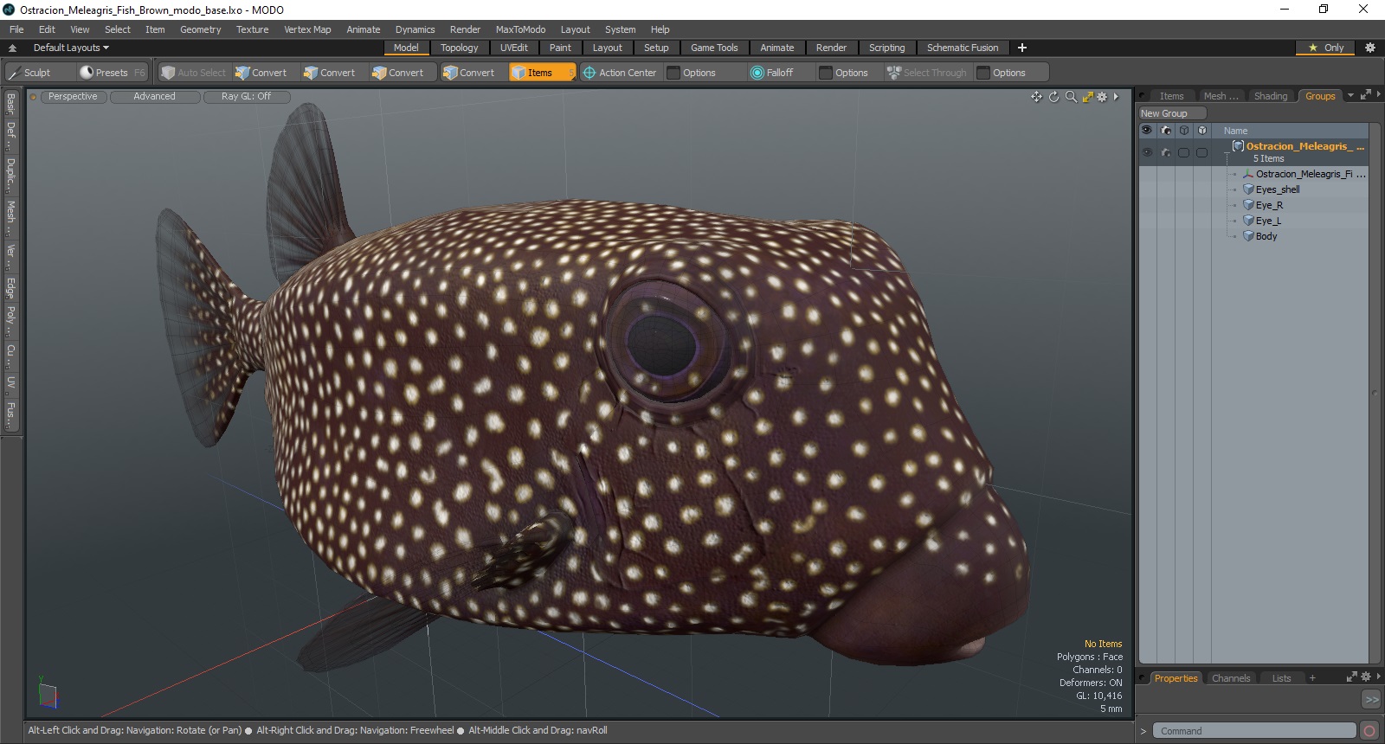
Task: Open the Default Layouts dropdown
Action: pos(71,48)
